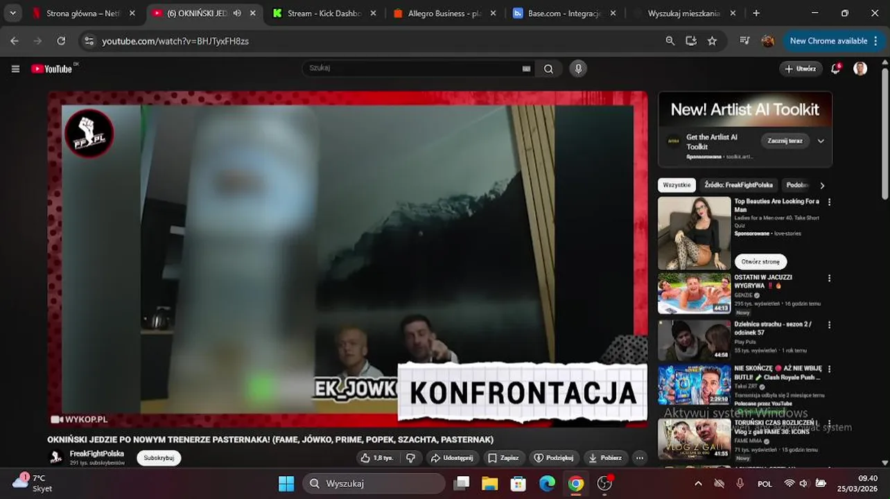890x499 pixels.
Task: Share video with Udostępnij button
Action: 451,457
